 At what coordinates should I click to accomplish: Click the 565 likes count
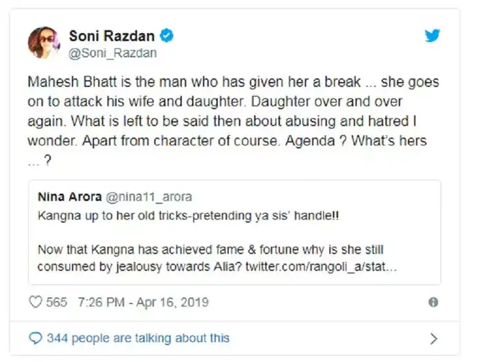point(57,302)
